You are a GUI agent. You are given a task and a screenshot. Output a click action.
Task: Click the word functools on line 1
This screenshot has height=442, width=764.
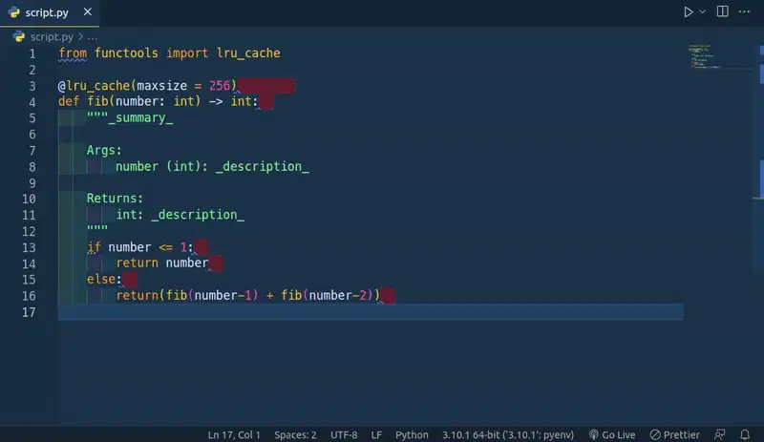pyautogui.click(x=126, y=53)
